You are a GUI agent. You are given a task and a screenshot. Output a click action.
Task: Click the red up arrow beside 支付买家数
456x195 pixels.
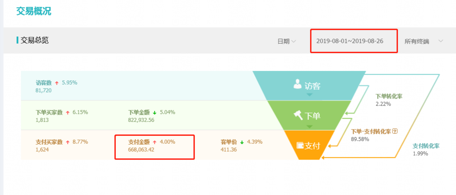click(68, 142)
